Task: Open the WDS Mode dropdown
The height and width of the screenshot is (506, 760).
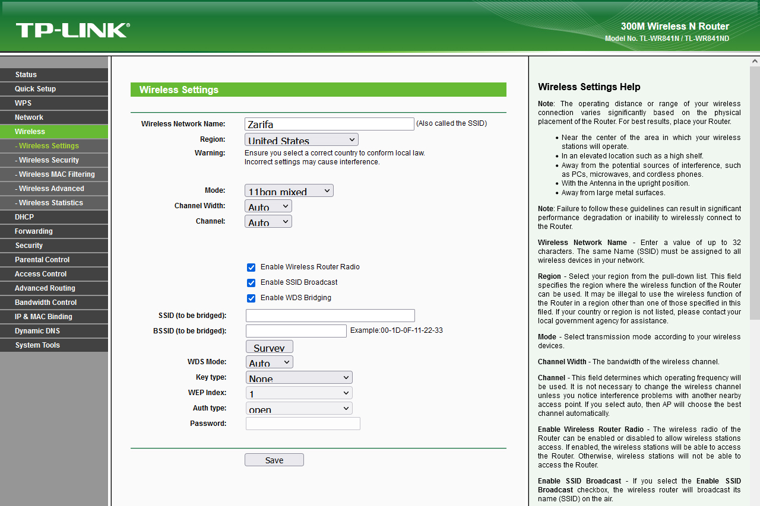Action: (x=270, y=362)
